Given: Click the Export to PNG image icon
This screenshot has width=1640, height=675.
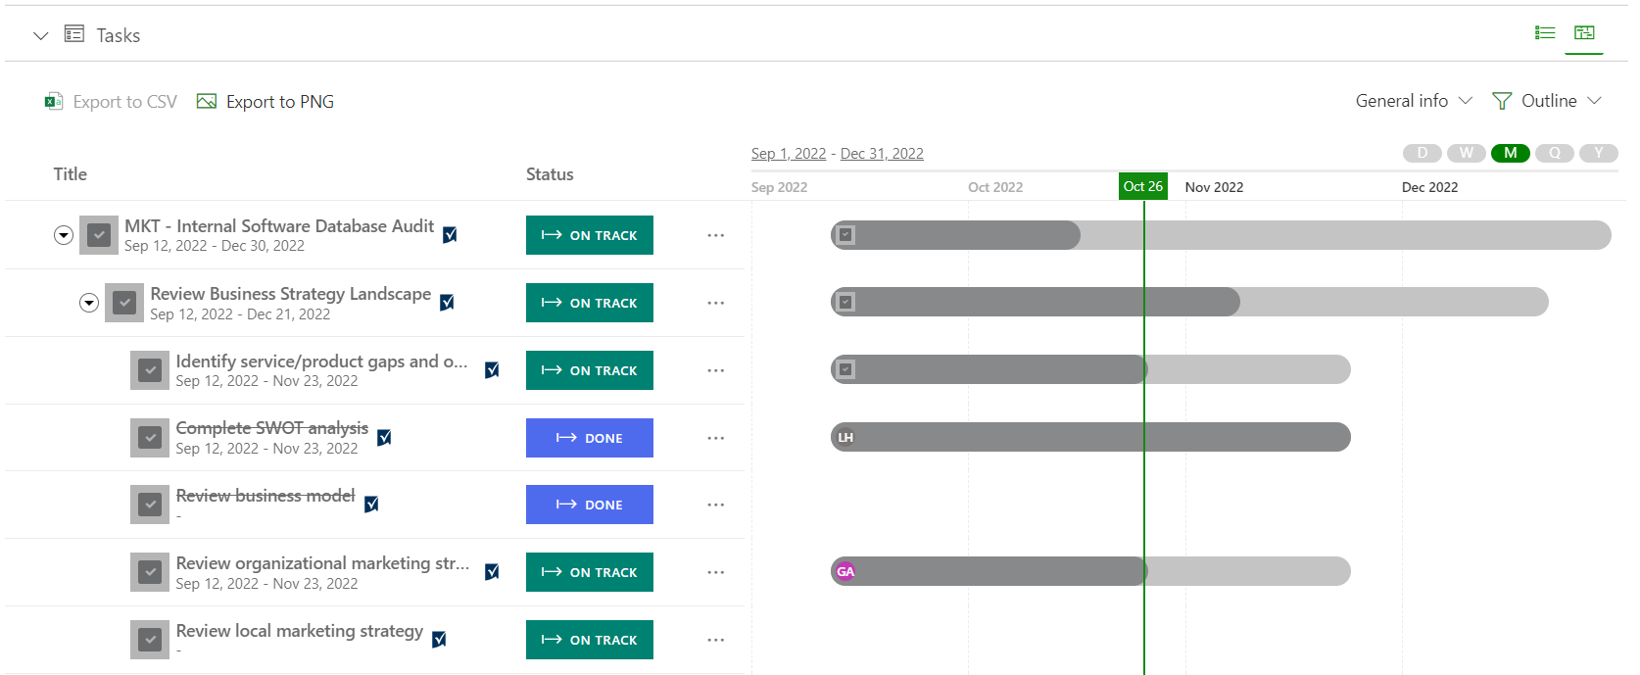Looking at the screenshot, I should point(207,102).
